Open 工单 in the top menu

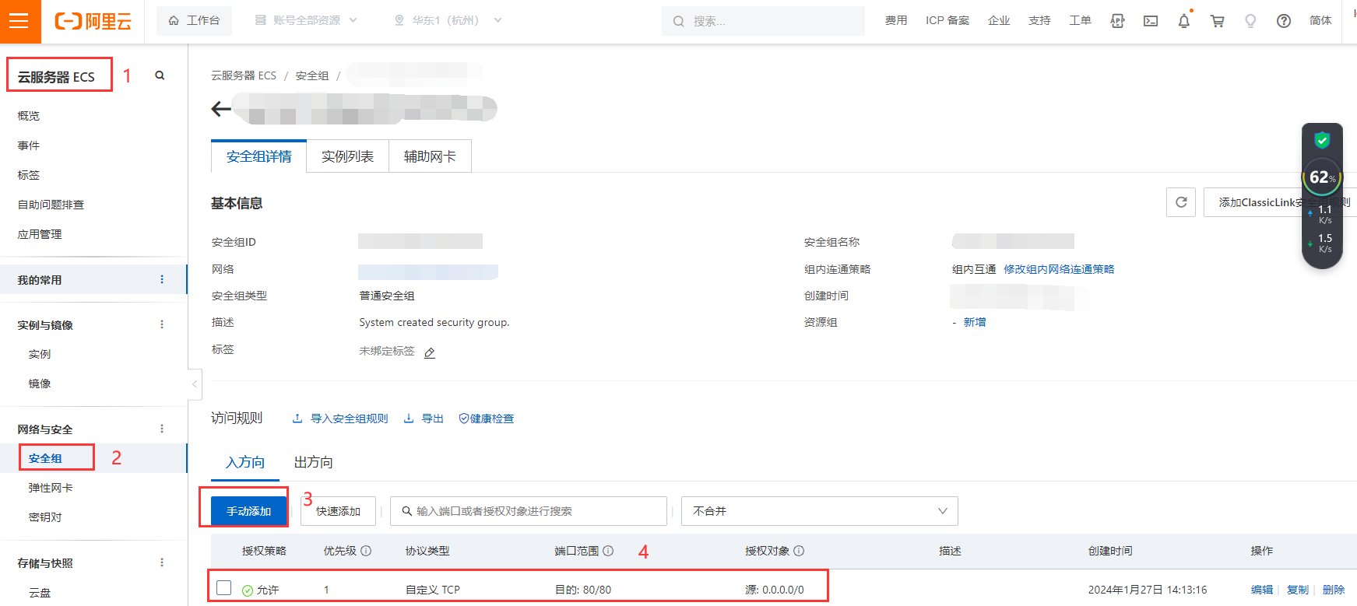[1080, 21]
